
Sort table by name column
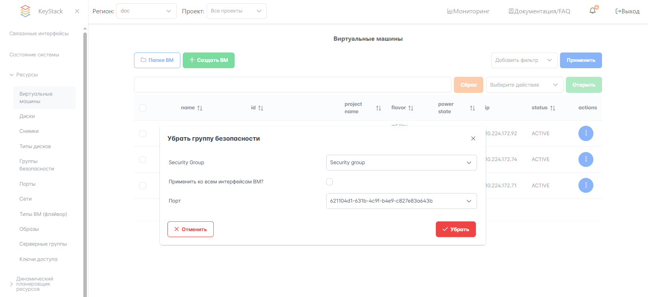coord(200,108)
